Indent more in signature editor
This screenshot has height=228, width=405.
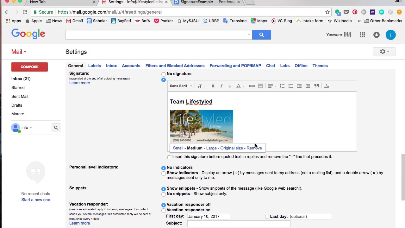pyautogui.click(x=308, y=86)
